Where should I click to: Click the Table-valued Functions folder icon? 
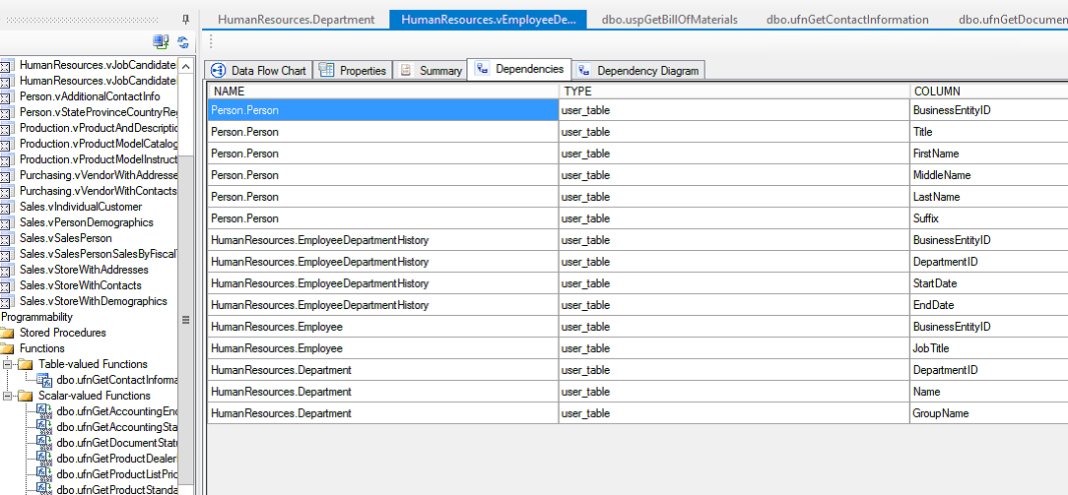point(26,364)
